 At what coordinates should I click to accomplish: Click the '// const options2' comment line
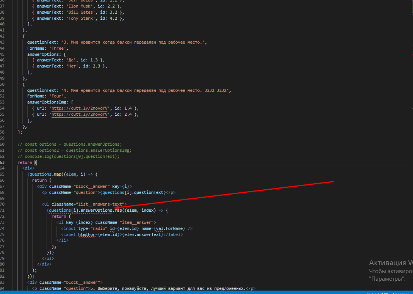[75, 151]
